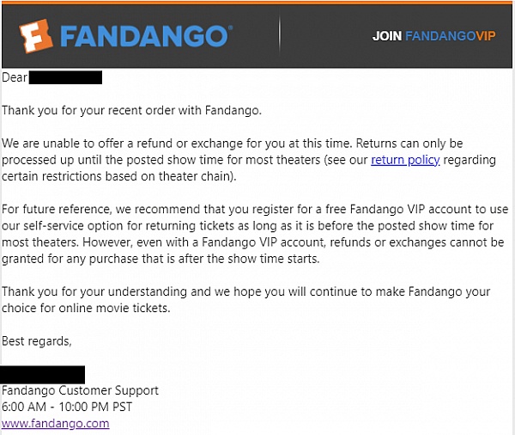515x435 pixels.
Task: Click the 'For future reference' paragraph opening
Action: click(x=57, y=209)
